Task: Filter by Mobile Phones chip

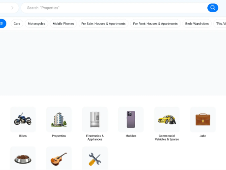Action: pyautogui.click(x=63, y=24)
